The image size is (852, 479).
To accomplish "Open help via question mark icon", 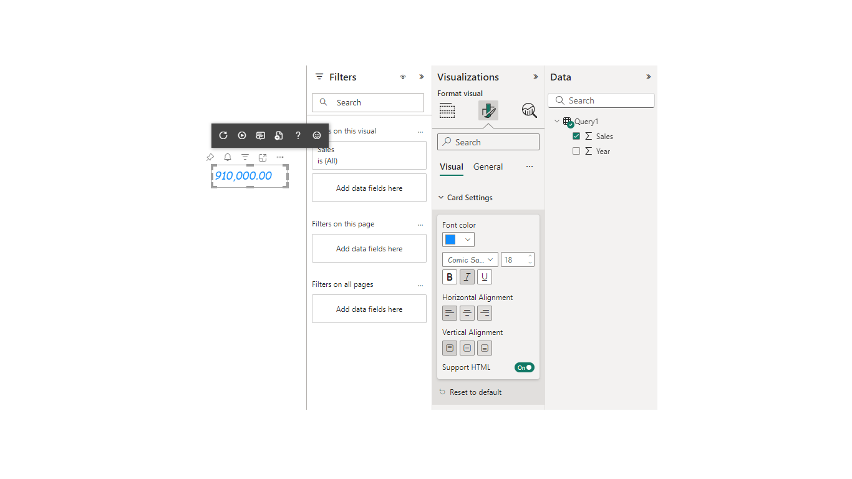I will point(298,135).
